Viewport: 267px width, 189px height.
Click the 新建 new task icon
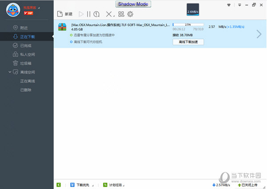pyautogui.click(x=60, y=14)
